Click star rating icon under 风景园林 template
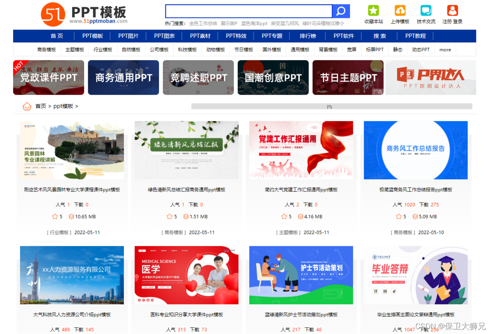 point(55,216)
